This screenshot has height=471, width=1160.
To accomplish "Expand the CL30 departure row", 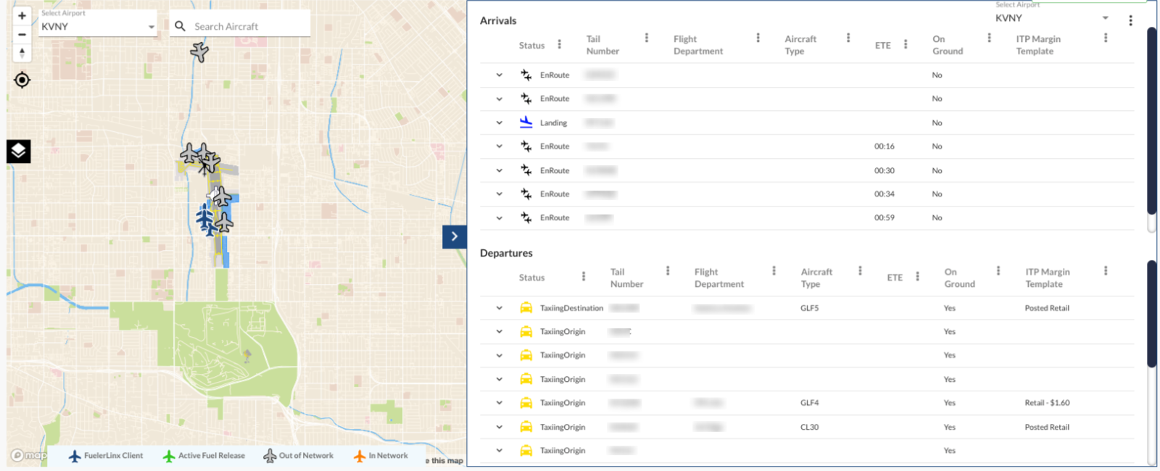I will [499, 427].
